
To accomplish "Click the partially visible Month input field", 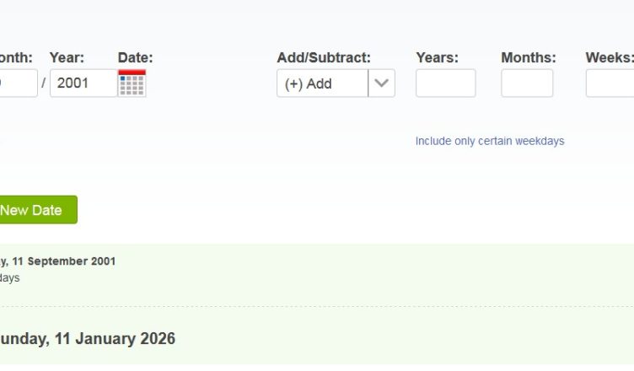I will pyautogui.click(x=17, y=83).
